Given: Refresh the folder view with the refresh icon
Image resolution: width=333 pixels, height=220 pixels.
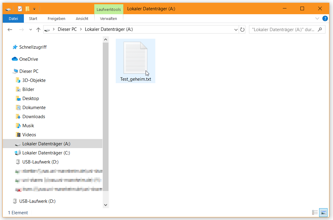Looking at the screenshot, I should point(242,29).
